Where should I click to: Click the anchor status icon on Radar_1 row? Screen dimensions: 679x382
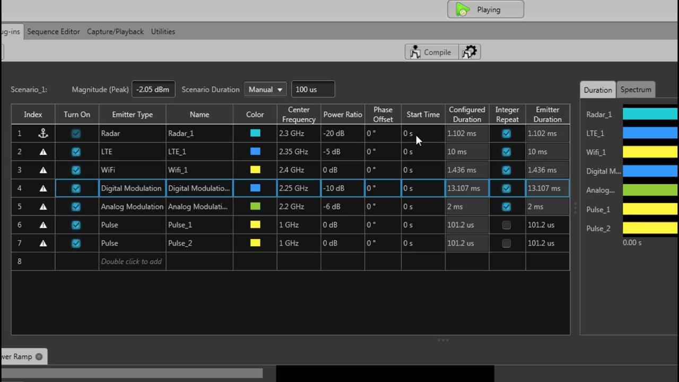pos(43,133)
